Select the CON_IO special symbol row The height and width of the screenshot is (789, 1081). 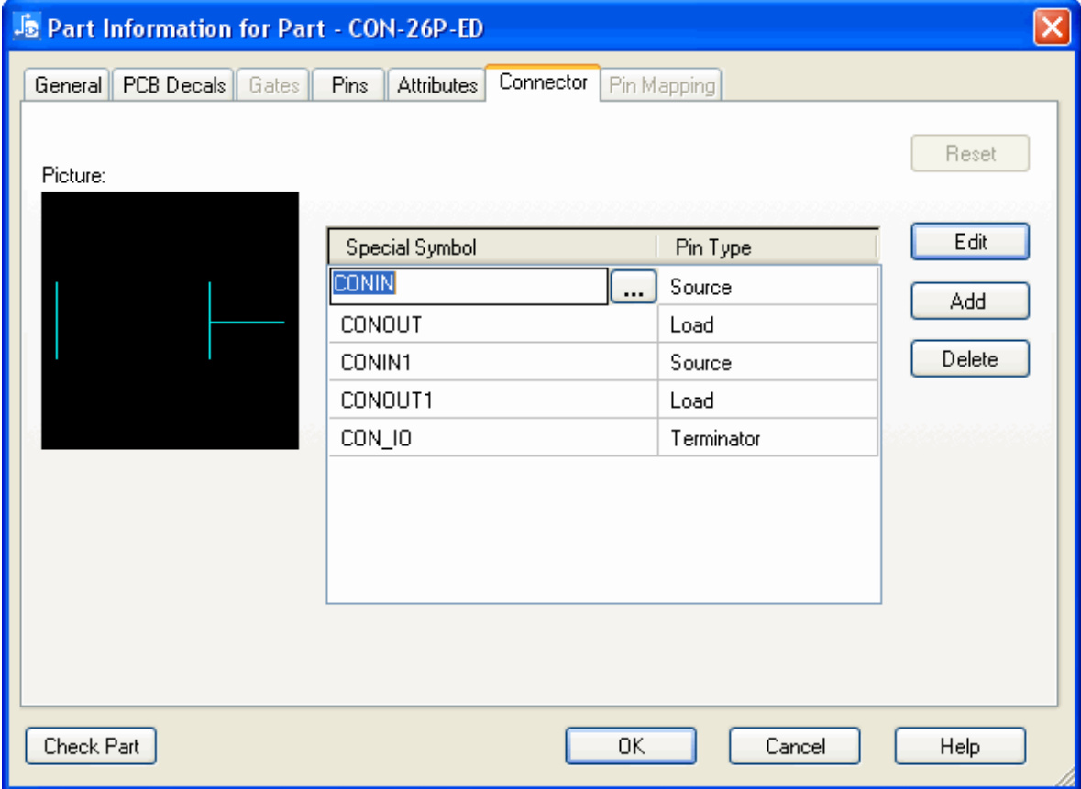[x=492, y=439]
